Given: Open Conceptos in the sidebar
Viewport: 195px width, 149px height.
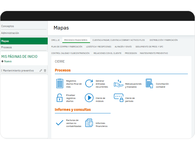Looking at the screenshot, I should click(8, 26).
